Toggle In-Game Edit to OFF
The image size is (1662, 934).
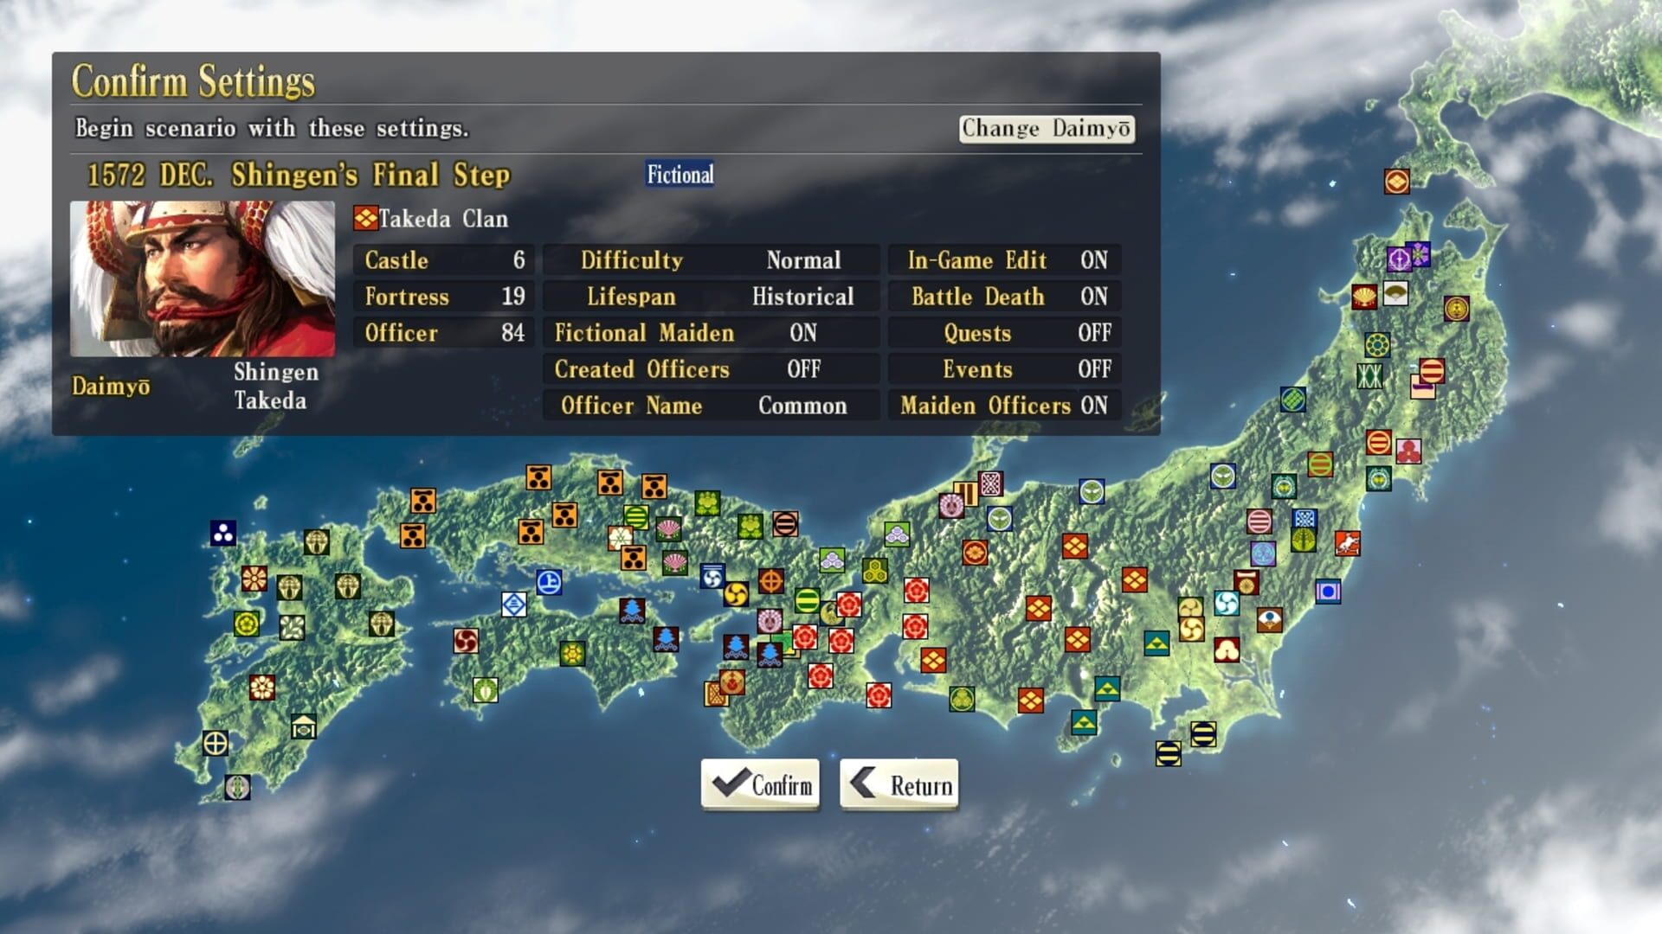click(x=1004, y=260)
